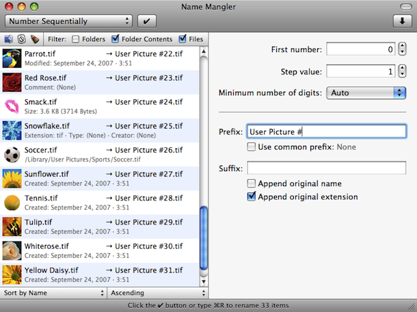Click the broom clean-up icon

tap(35, 39)
